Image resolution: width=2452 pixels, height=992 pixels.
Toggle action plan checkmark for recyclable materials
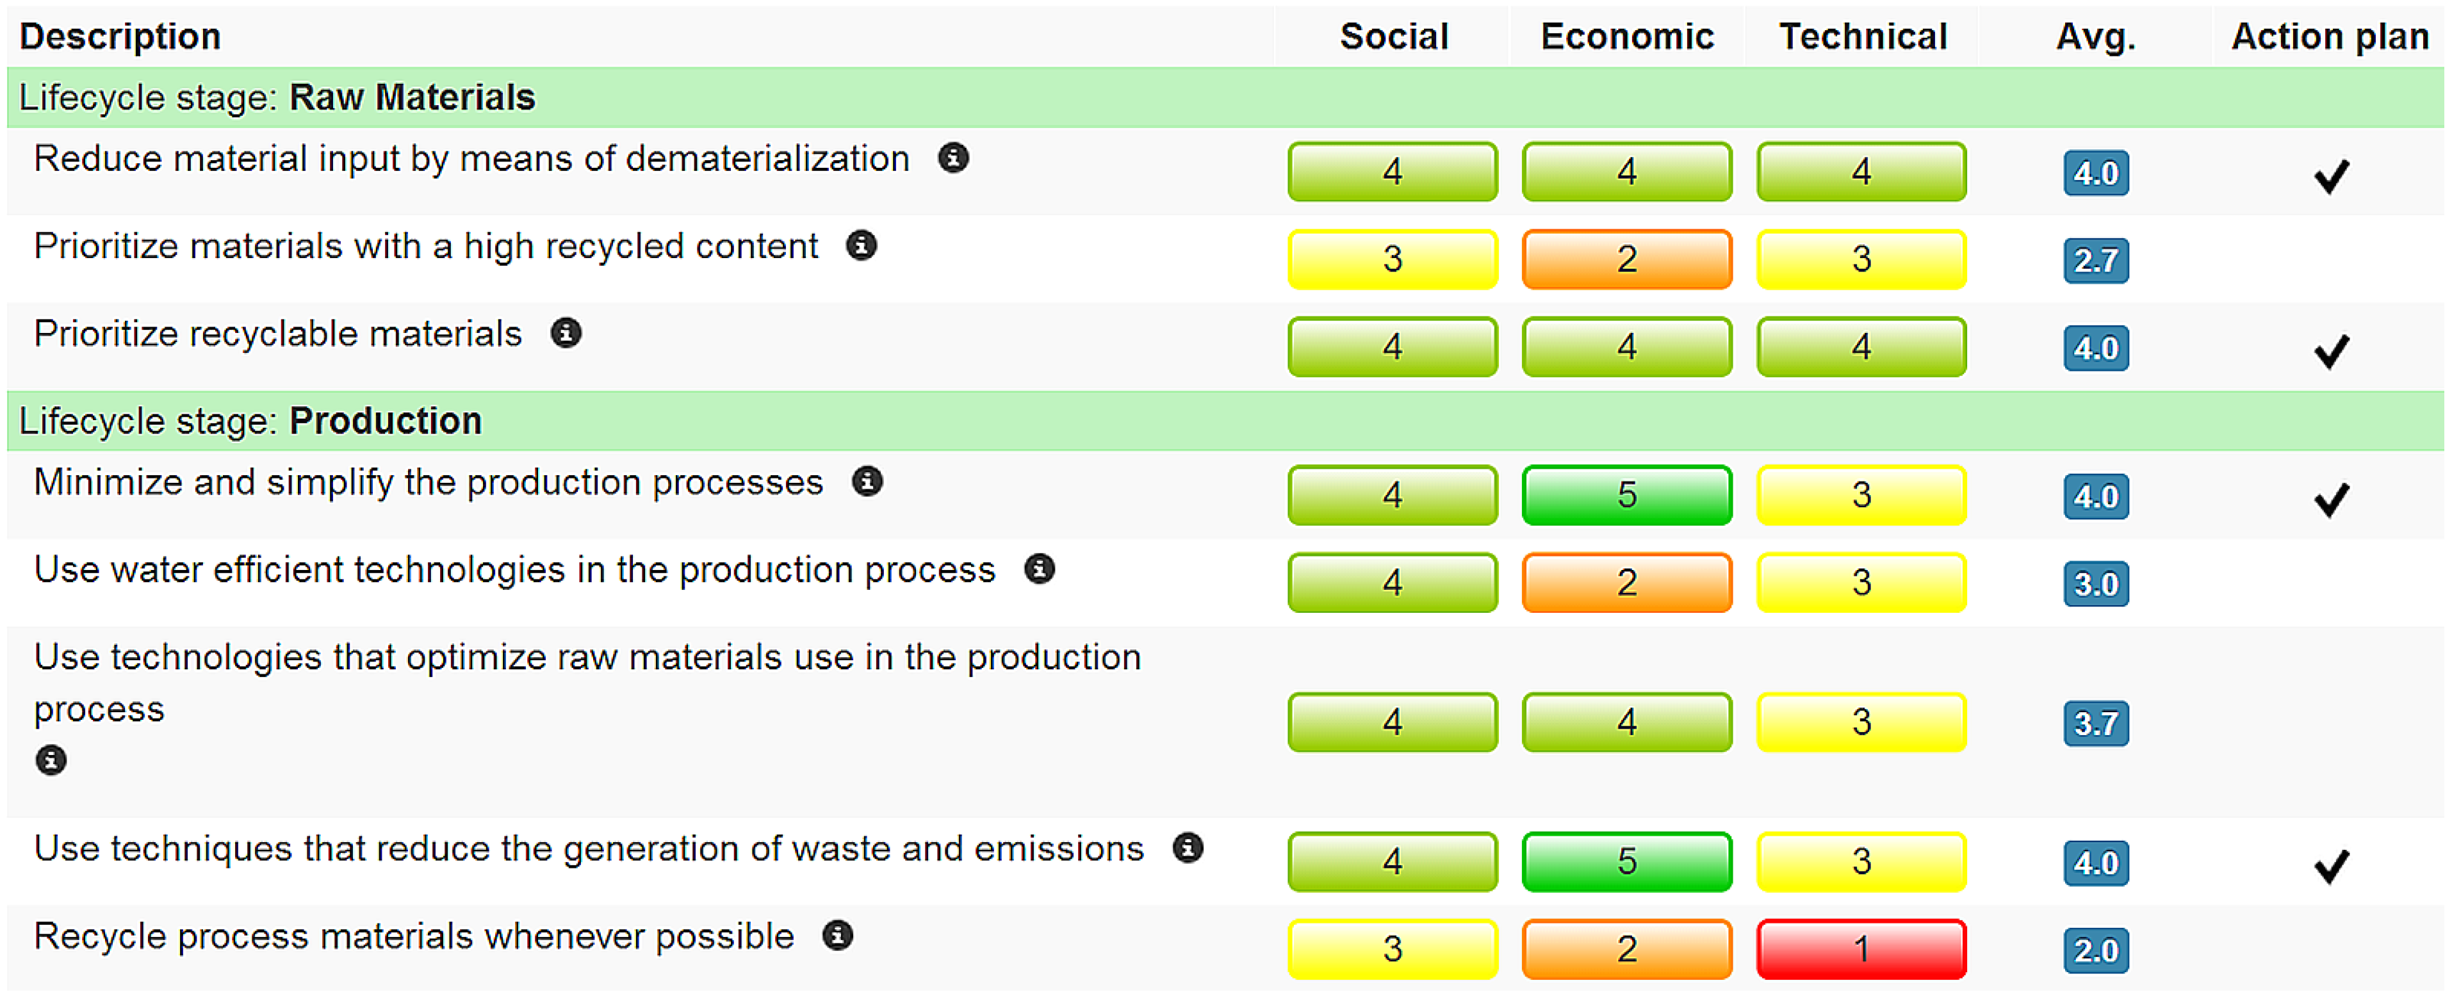click(x=2331, y=350)
